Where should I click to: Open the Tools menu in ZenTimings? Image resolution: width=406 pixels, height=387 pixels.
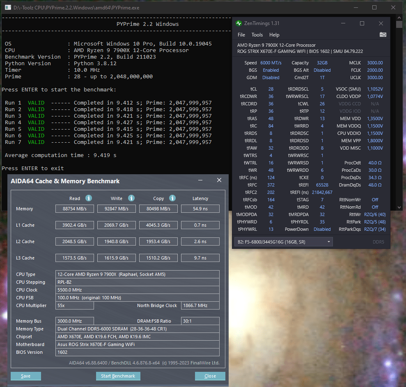click(x=257, y=34)
